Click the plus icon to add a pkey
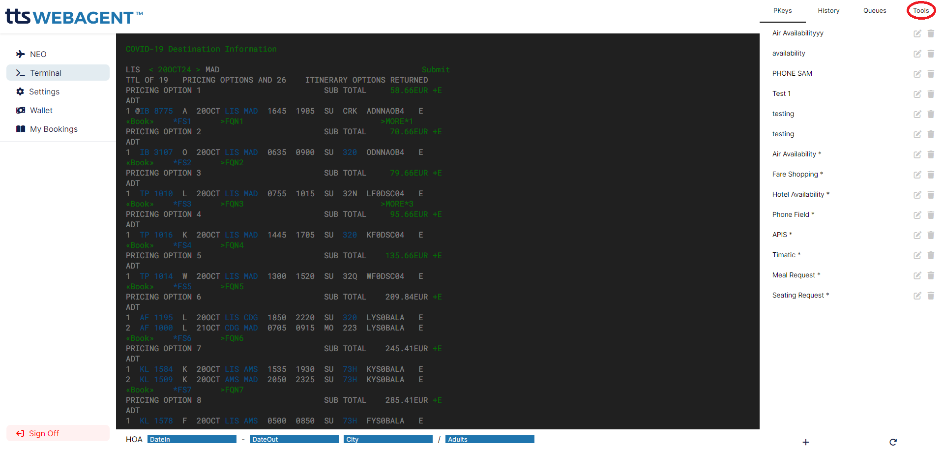The width and height of the screenshot is (944, 451). click(806, 442)
